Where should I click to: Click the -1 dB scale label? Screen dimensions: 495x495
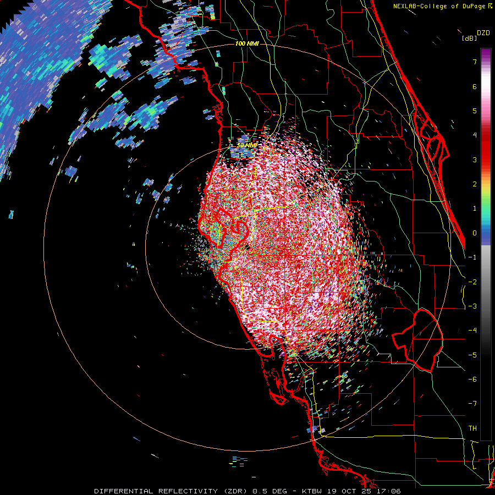tap(472, 257)
